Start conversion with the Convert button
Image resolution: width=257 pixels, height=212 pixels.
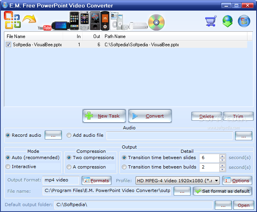point(150,116)
